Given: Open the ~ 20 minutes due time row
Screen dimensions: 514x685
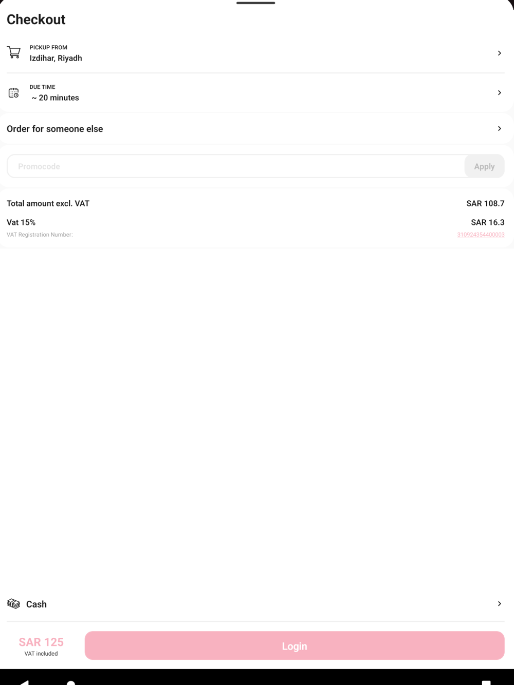Looking at the screenshot, I should click(255, 93).
